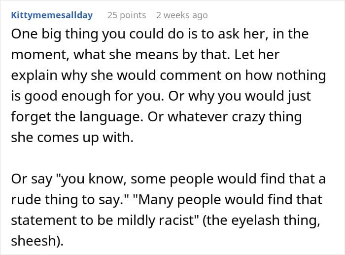Click the phrase "what she means by that"
This screenshot has height=255, width=345.
pyautogui.click(x=143, y=54)
